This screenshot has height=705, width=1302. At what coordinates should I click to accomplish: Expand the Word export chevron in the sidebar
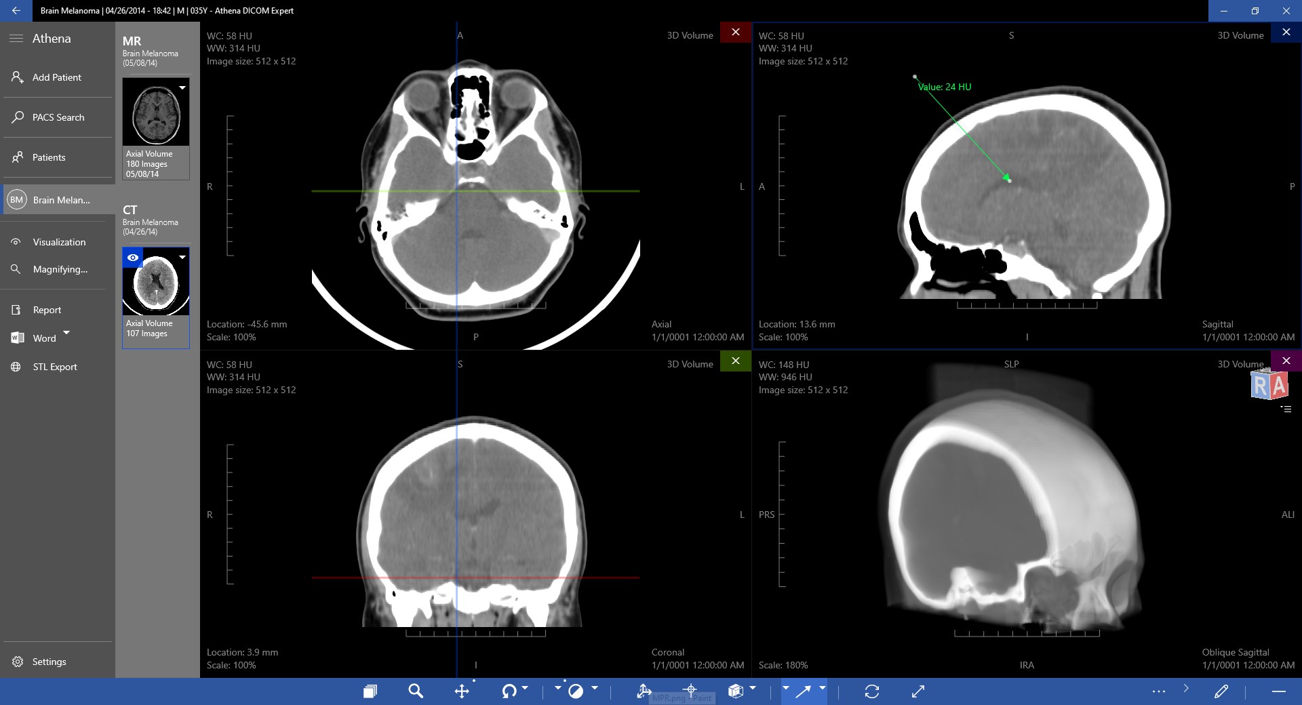coord(66,334)
